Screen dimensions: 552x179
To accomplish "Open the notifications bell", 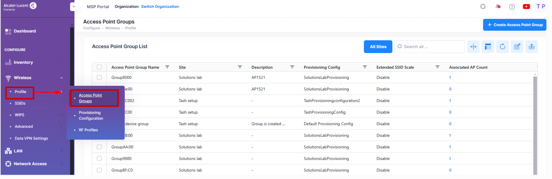I will pyautogui.click(x=498, y=6).
